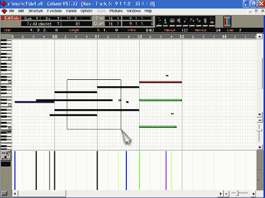The width and height of the screenshot is (265, 198).
Task: Open the Functions menu
Action: (54, 11)
